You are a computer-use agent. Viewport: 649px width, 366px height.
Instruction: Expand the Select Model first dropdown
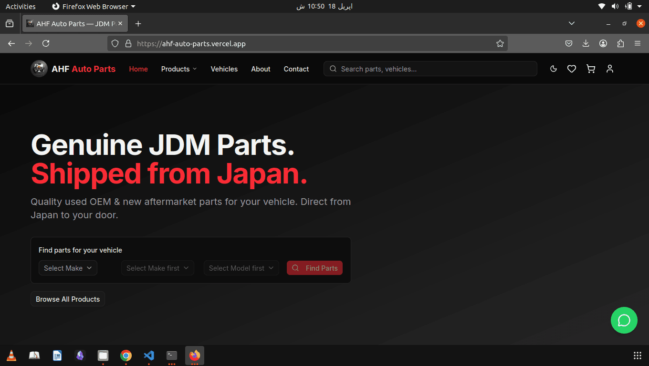pyautogui.click(x=241, y=268)
